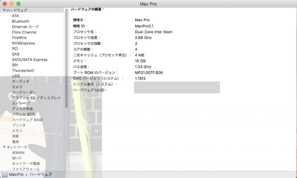This screenshot has height=178, width=297.
Task: Select Wi-Fi under ネットワーク
Action: (17, 158)
